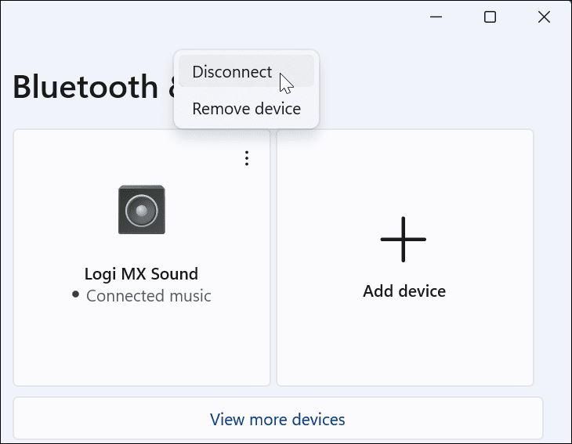Image resolution: width=572 pixels, height=444 pixels.
Task: Open the three-dot menu on Logi MX Sound card
Action: point(247,158)
